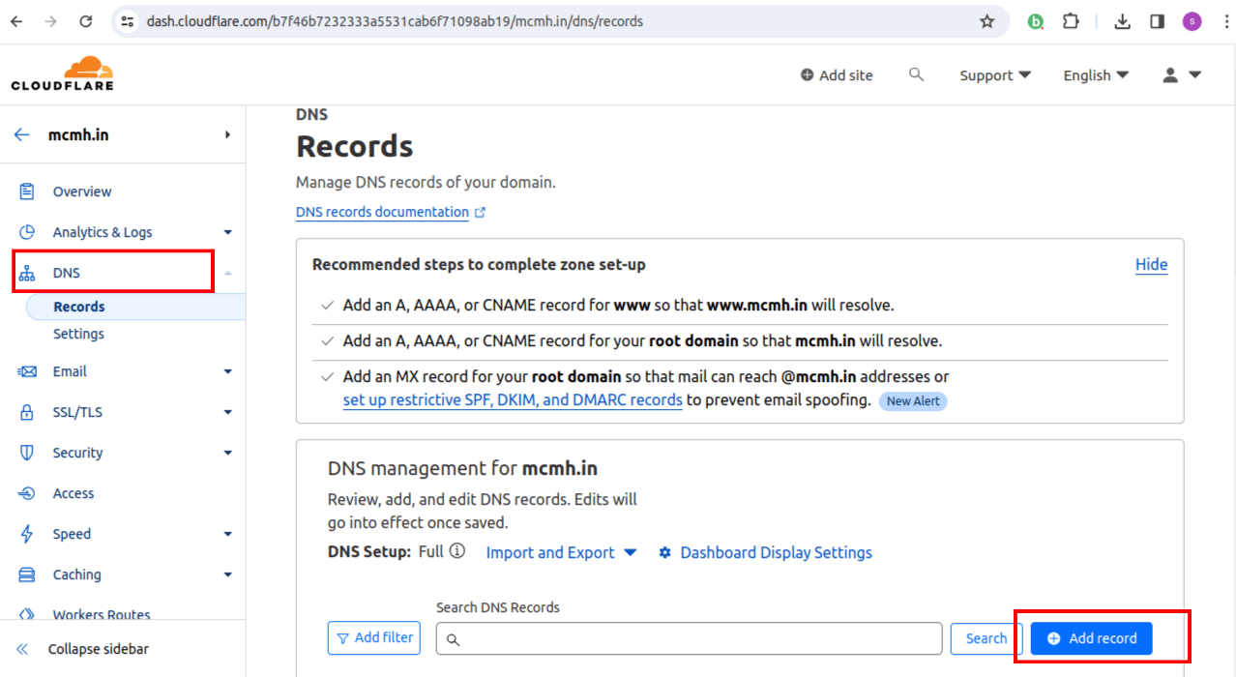Click the Caching icon in the sidebar
Image resolution: width=1236 pixels, height=677 pixels.
27,574
